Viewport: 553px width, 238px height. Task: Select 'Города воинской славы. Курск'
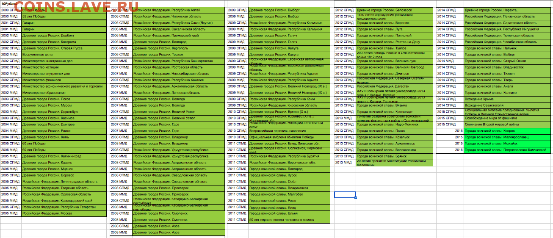(x=289, y=175)
